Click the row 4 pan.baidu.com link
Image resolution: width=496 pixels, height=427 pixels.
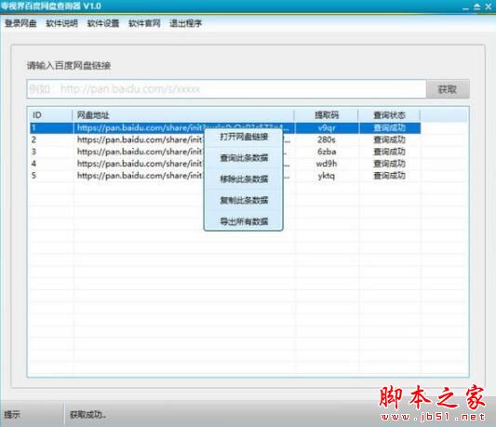click(x=140, y=164)
